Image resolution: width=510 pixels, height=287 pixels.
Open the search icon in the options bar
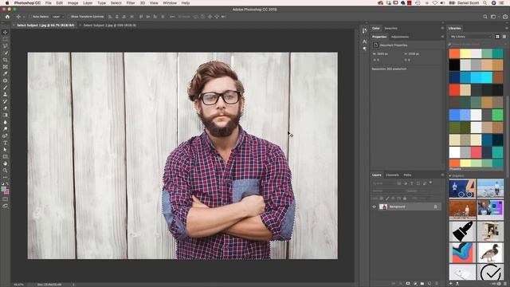(x=485, y=17)
